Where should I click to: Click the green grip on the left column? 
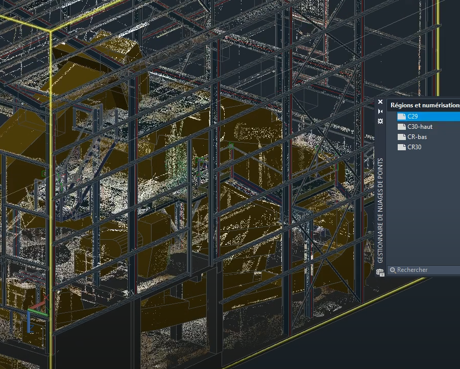44,174
